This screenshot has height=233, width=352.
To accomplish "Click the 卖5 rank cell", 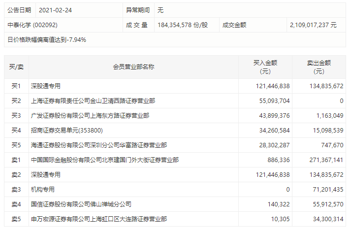I will tap(16, 219).
